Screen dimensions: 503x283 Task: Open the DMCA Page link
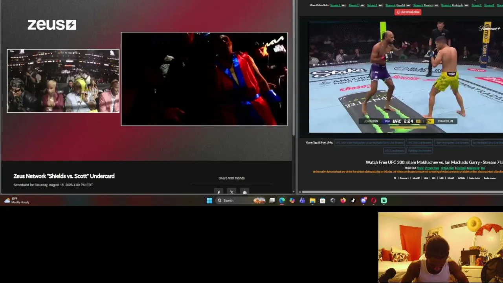[x=447, y=168]
